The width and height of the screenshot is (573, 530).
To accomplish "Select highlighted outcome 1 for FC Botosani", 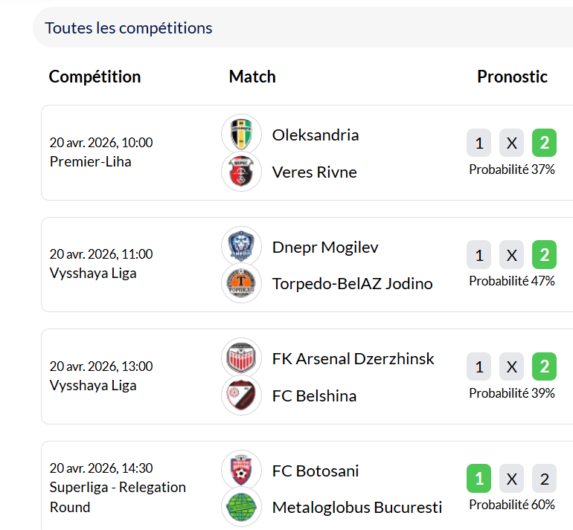I will pos(478,479).
